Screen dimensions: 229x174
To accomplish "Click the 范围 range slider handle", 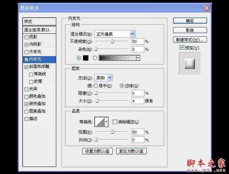I will [x=112, y=132].
